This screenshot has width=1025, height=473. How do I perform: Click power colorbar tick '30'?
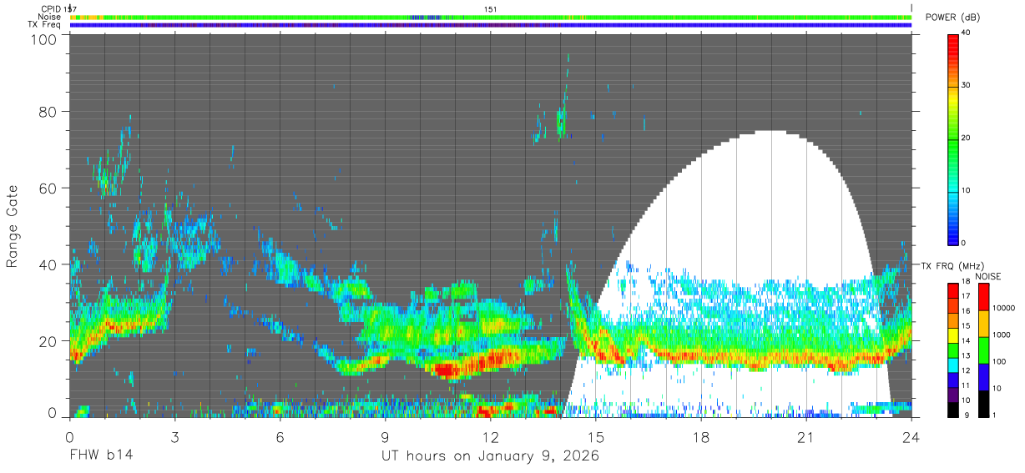coord(967,85)
